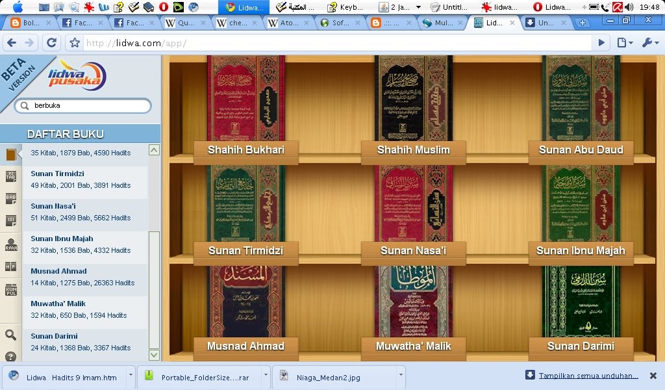Open the Shahih Bukhari book

point(245,150)
